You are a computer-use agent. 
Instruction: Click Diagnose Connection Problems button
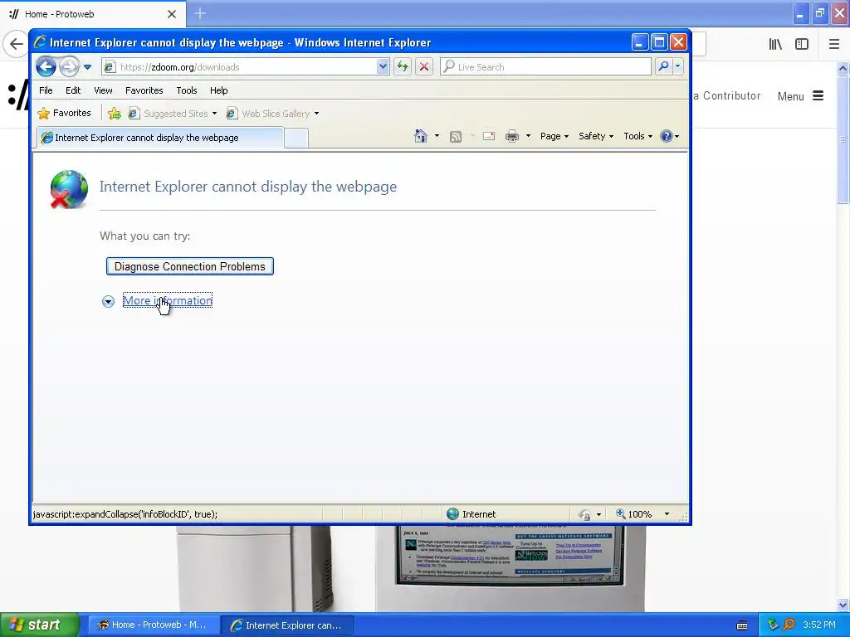tap(190, 266)
